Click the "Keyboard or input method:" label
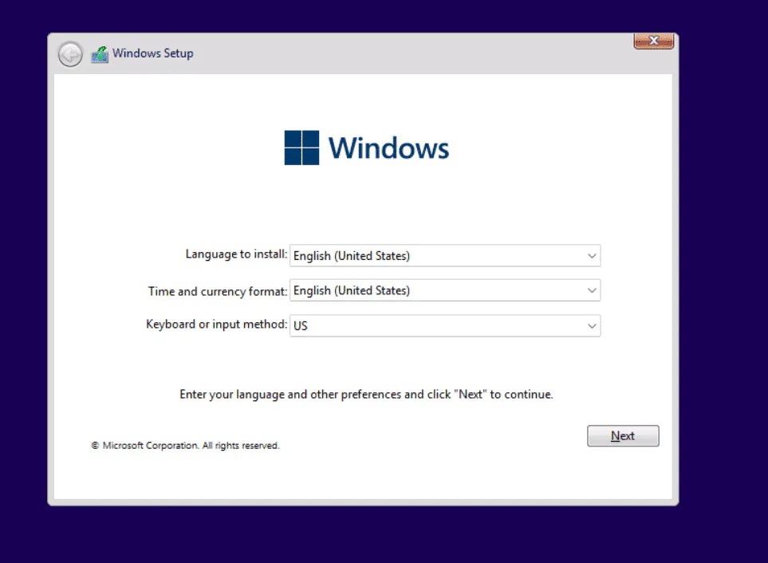Image resolution: width=768 pixels, height=563 pixels. [x=216, y=324]
